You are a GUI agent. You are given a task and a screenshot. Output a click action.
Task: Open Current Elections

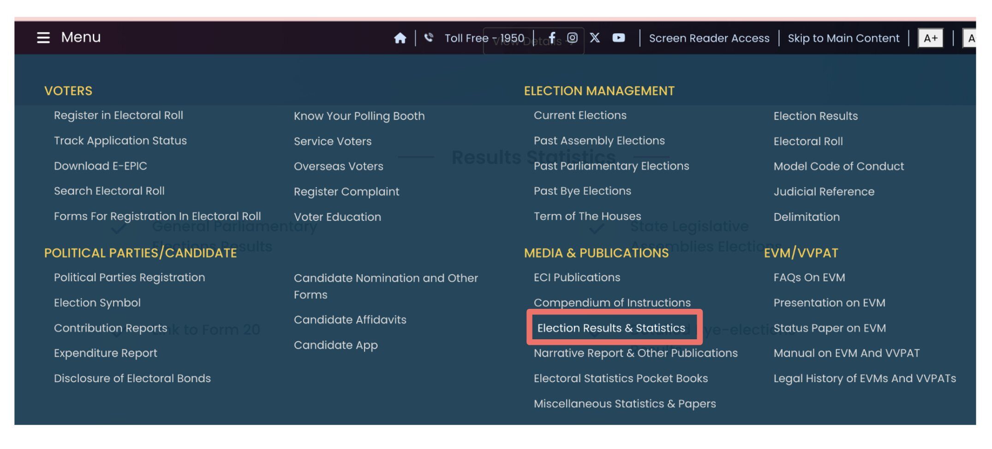580,115
